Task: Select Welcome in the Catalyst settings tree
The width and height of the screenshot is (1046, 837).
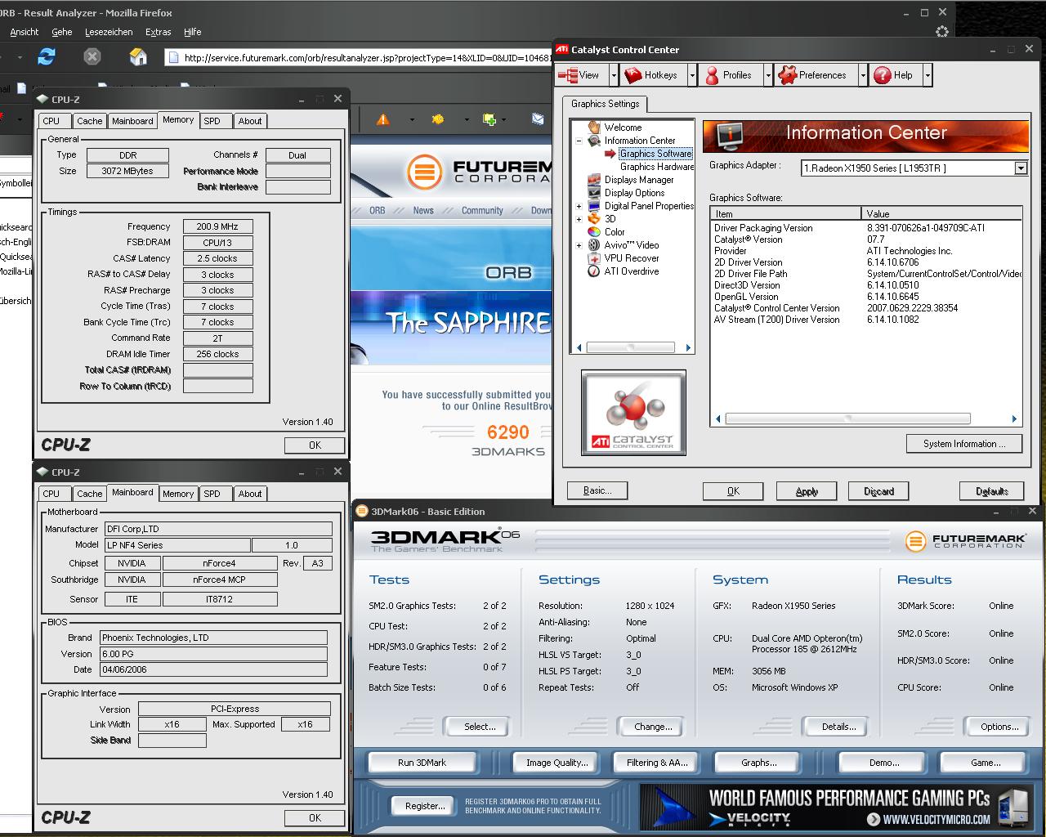Action: point(623,128)
